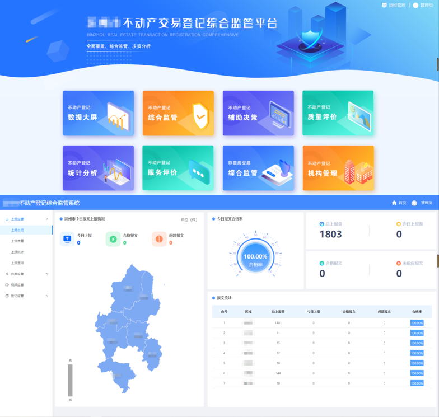The height and width of the screenshot is (417, 439).
Task: Click the 首页 home icon
Action: (394, 203)
